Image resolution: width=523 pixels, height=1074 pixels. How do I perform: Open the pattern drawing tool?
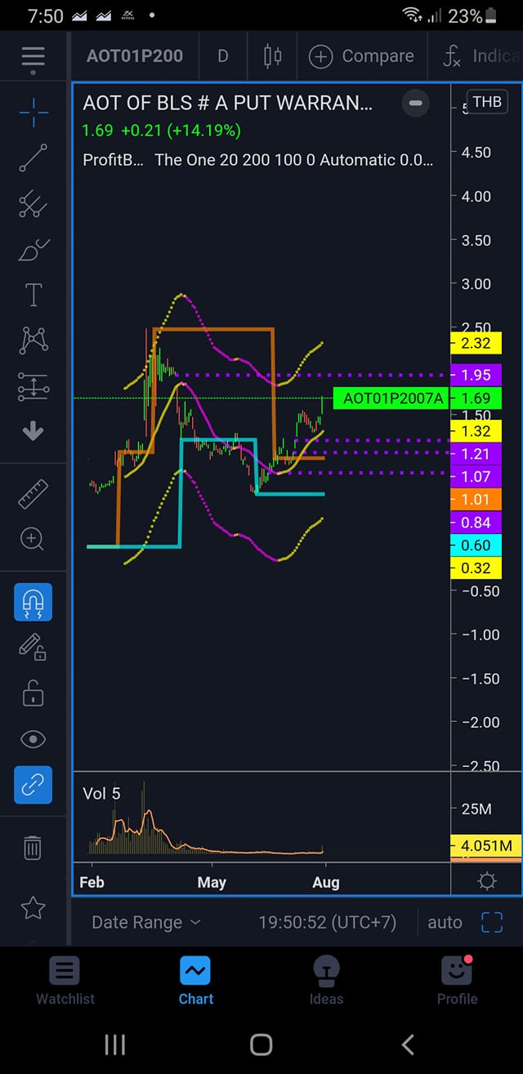pos(33,340)
